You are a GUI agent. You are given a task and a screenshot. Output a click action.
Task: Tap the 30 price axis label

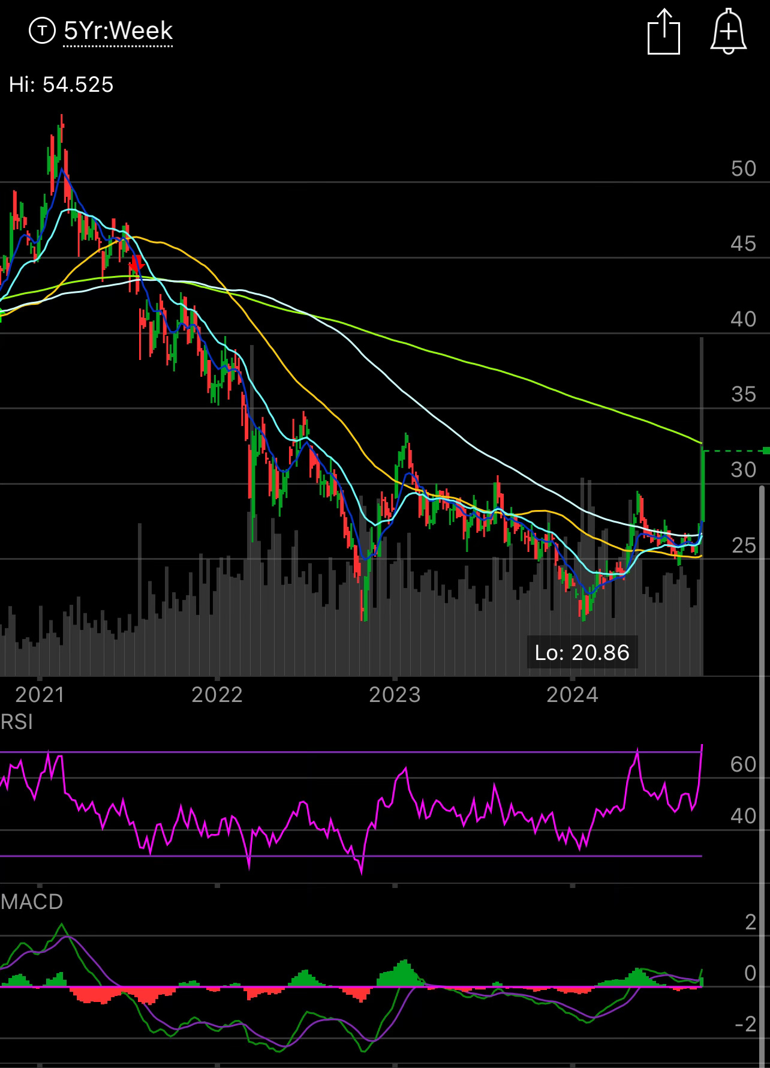pyautogui.click(x=744, y=470)
